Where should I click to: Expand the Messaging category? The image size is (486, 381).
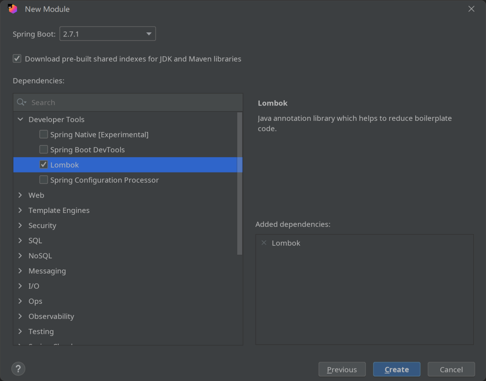click(x=20, y=271)
